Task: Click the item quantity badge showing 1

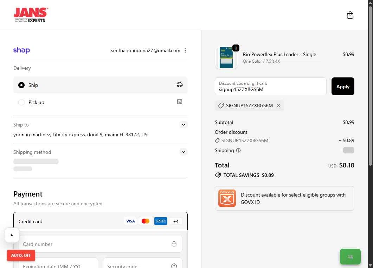Action: [236, 48]
